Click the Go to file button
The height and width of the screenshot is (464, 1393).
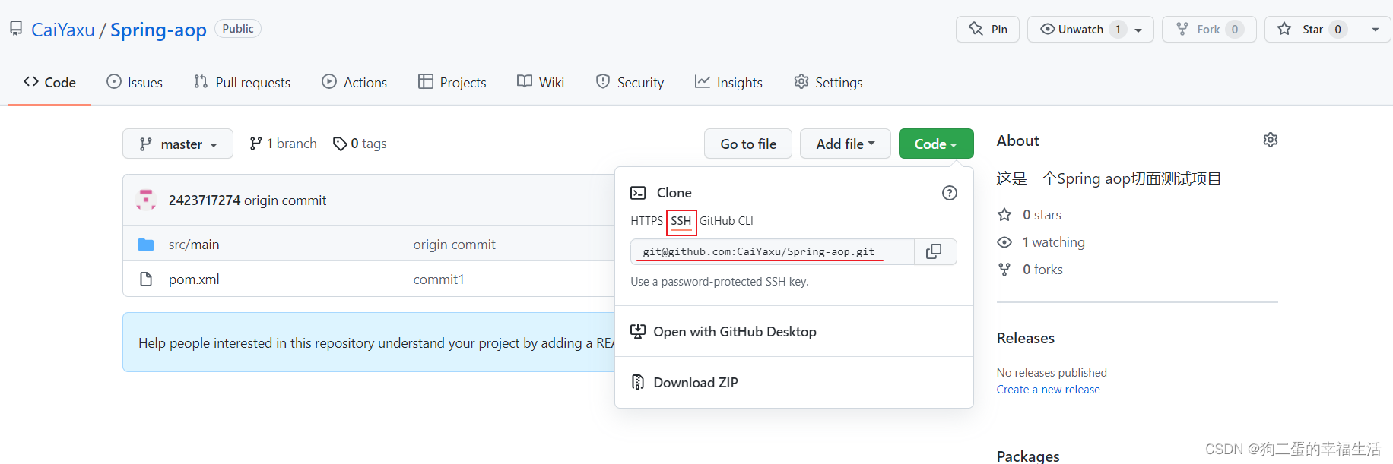[748, 144]
